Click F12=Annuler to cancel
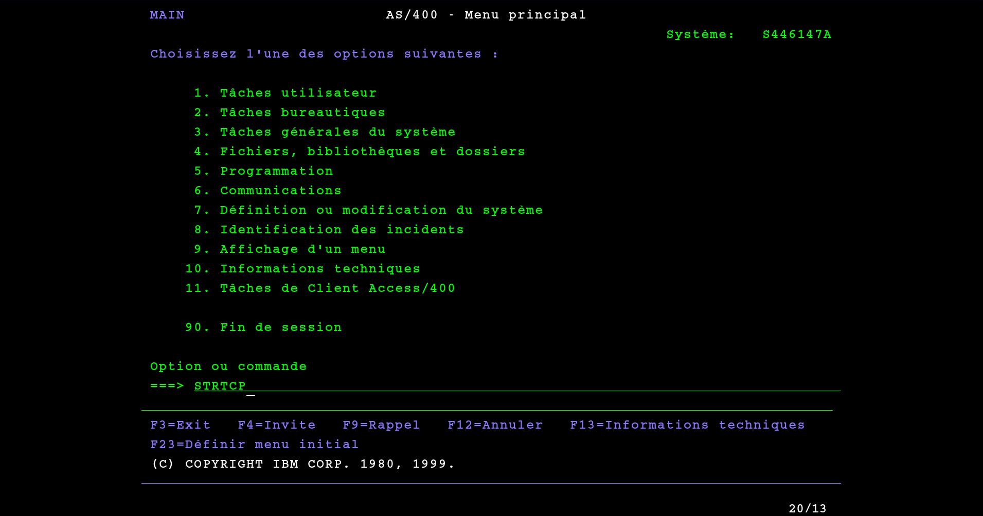Viewport: 983px width, 516px height. click(x=495, y=425)
